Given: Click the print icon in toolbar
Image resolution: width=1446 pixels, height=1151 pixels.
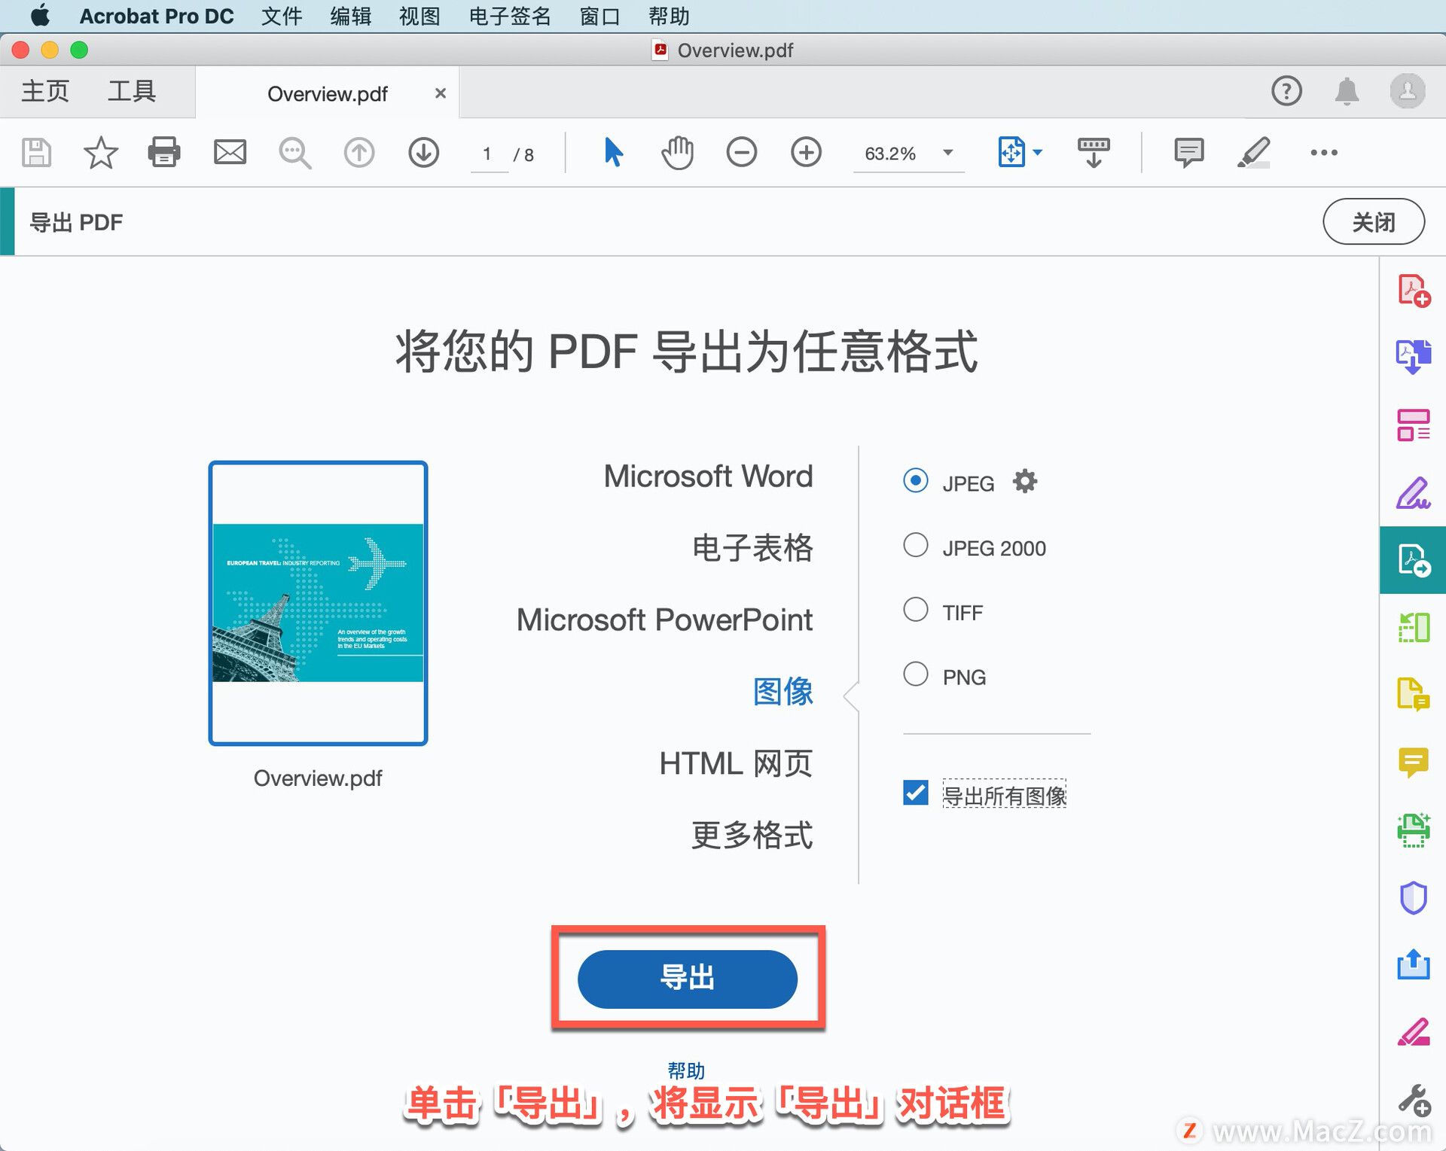Looking at the screenshot, I should (163, 152).
